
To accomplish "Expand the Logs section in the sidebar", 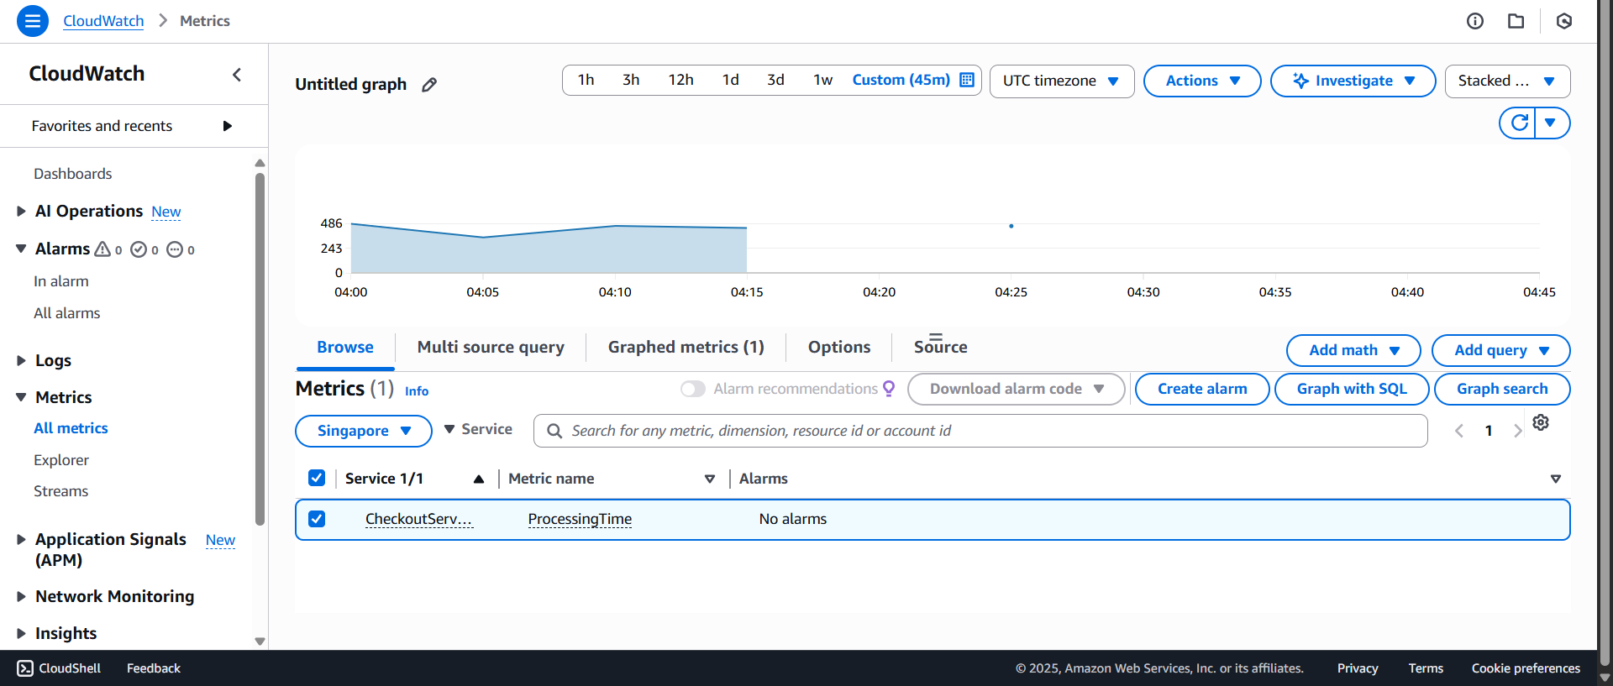I will [22, 360].
